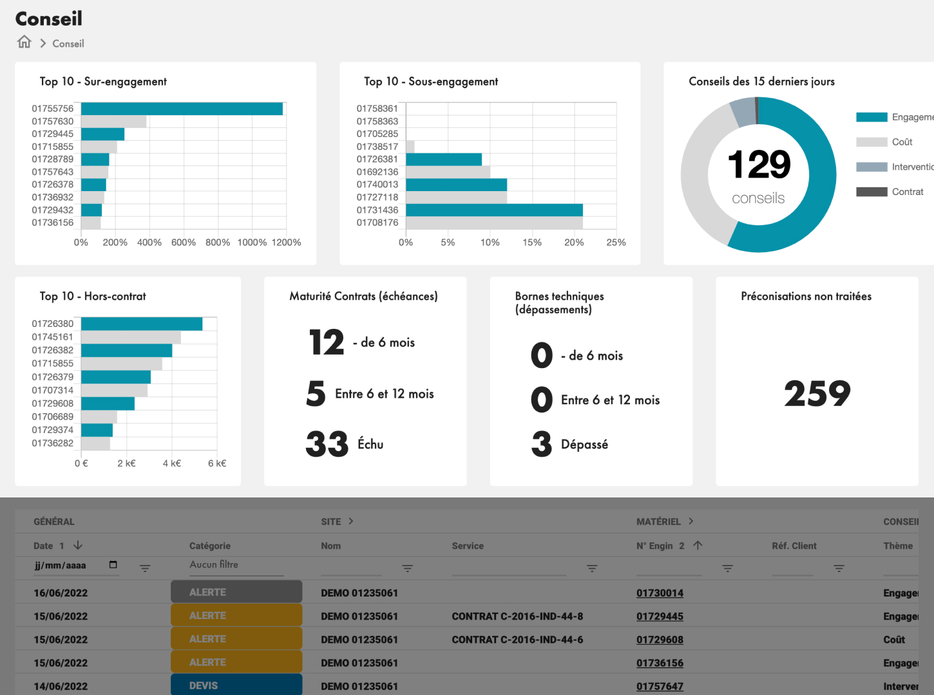Viewport: 934px width, 695px height.
Task: Click ALERTE badge in the 01729445 row
Action: click(236, 615)
